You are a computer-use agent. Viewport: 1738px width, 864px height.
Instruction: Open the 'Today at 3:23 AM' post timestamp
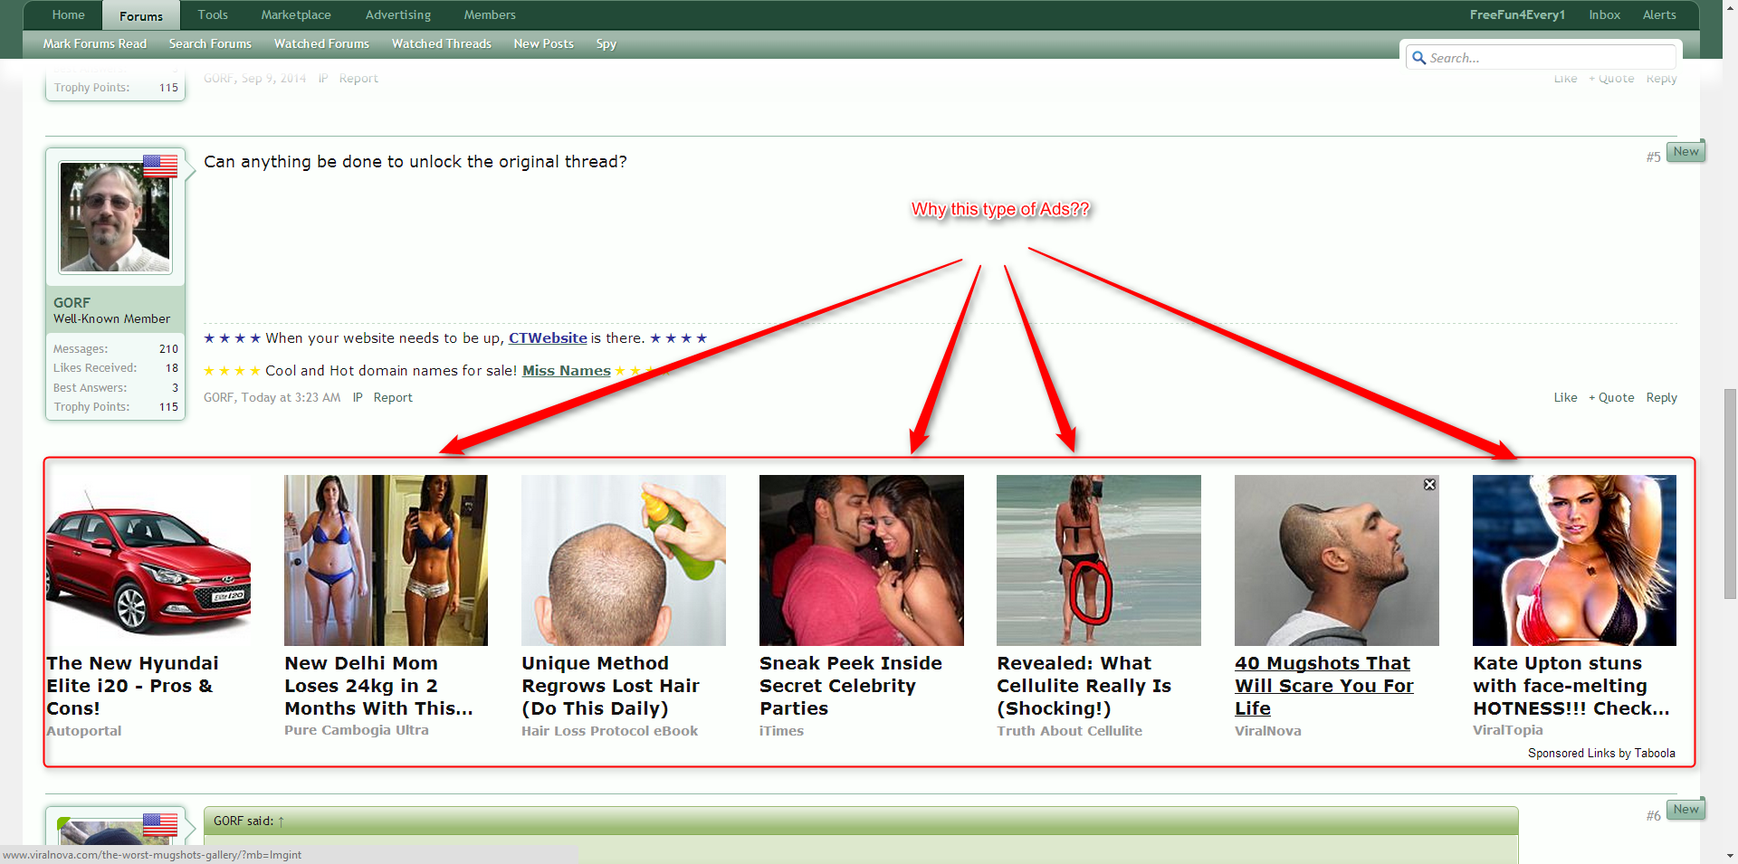(x=291, y=397)
